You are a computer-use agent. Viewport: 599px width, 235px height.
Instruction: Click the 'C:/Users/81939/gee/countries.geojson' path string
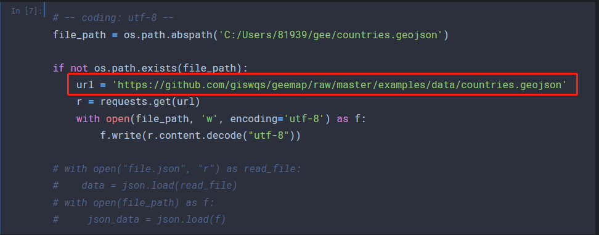coord(331,35)
